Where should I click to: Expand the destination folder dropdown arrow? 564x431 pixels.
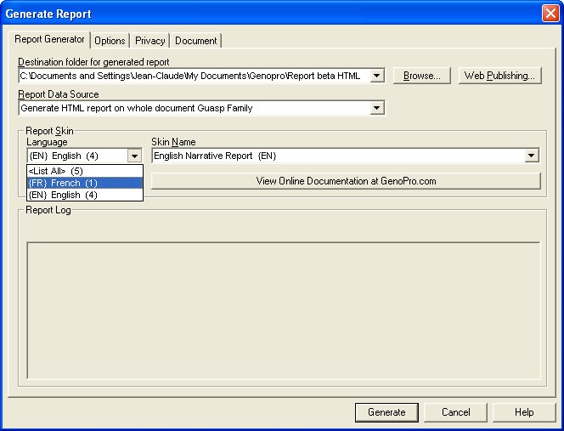[377, 76]
